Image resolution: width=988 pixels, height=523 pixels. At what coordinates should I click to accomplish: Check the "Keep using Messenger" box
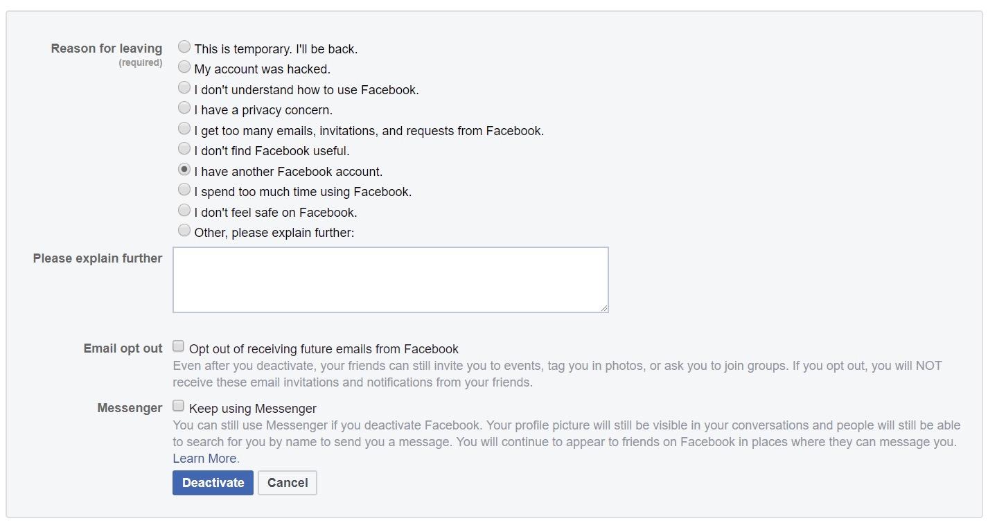pyautogui.click(x=179, y=407)
